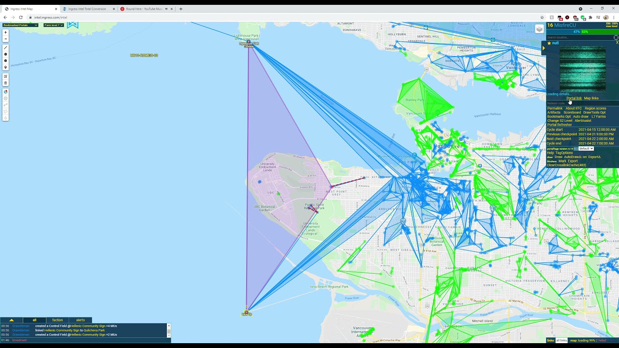
Task: Open the portalTags default dropdown
Action: point(586,148)
